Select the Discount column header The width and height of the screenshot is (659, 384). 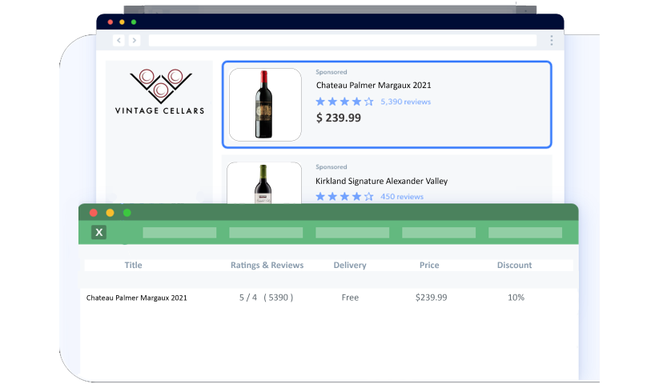point(514,265)
